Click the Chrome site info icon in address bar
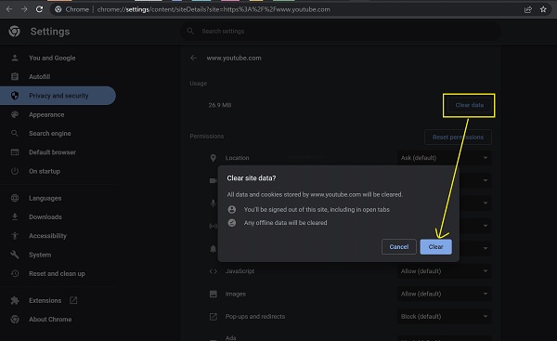Image resolution: width=557 pixels, height=341 pixels. coord(58,9)
